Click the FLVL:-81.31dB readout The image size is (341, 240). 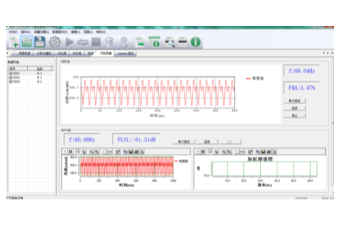(136, 140)
